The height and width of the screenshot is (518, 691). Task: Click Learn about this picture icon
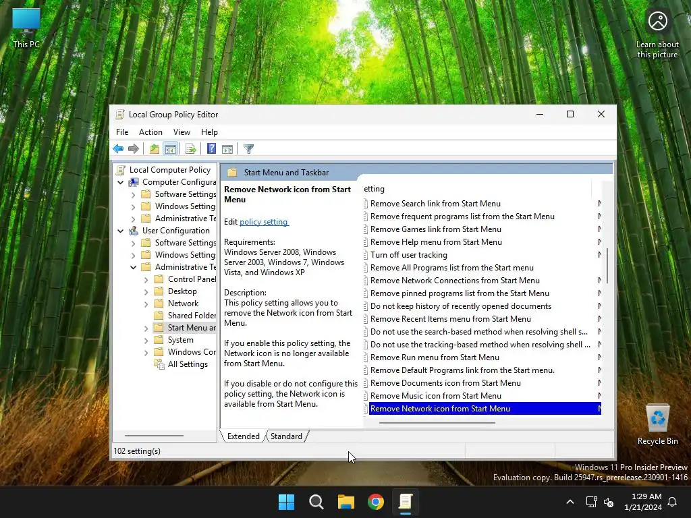point(657,34)
